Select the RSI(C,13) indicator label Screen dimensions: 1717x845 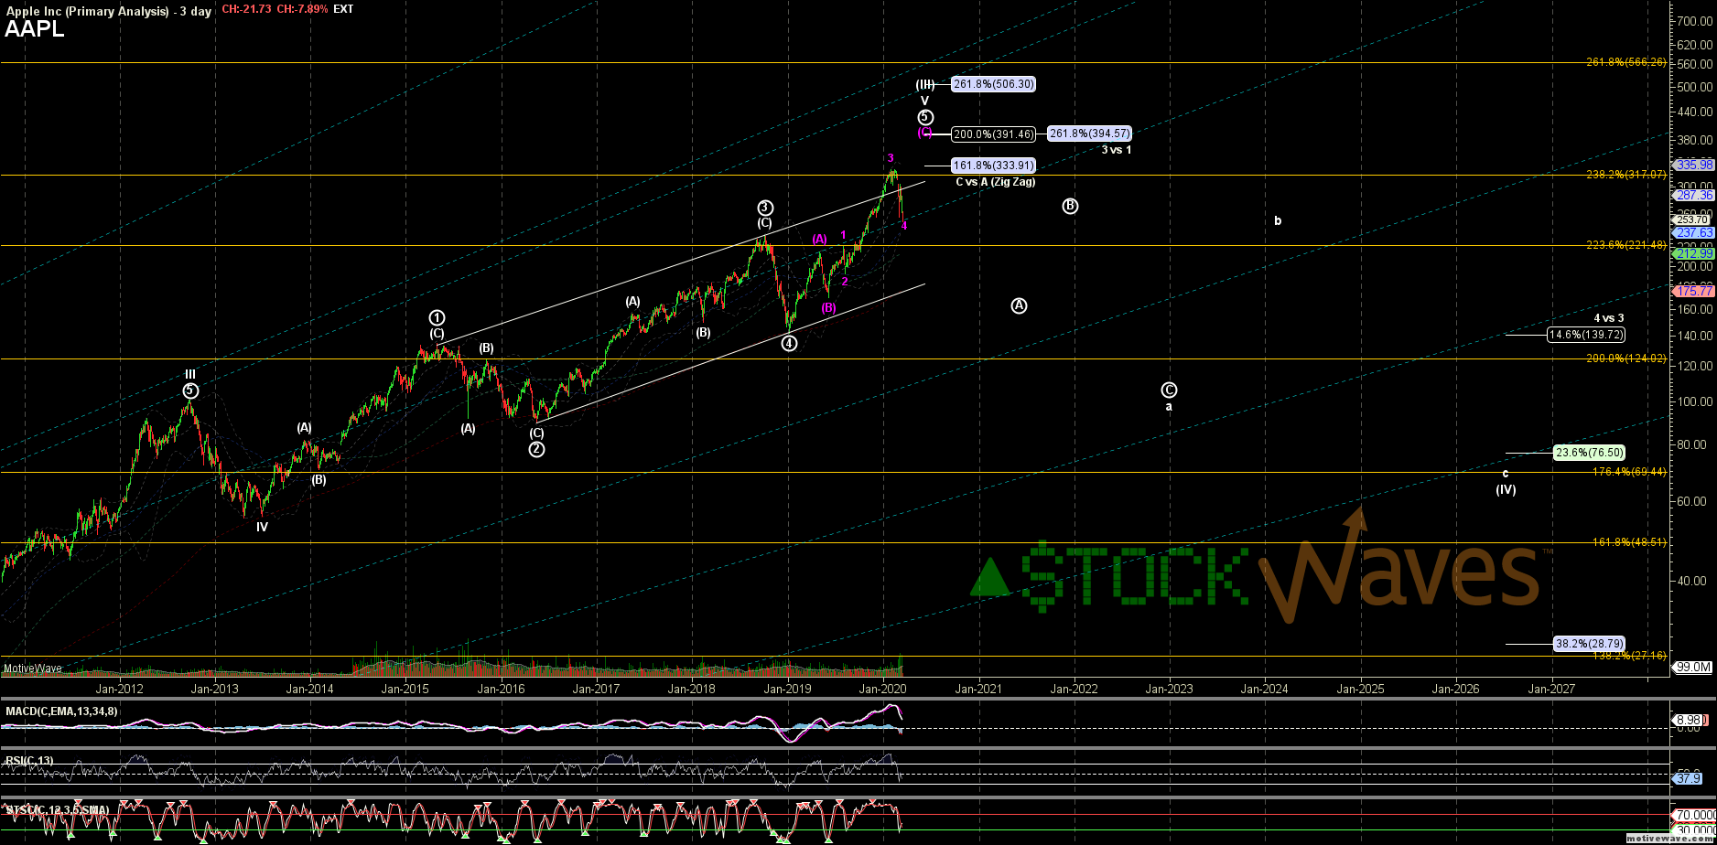29,761
